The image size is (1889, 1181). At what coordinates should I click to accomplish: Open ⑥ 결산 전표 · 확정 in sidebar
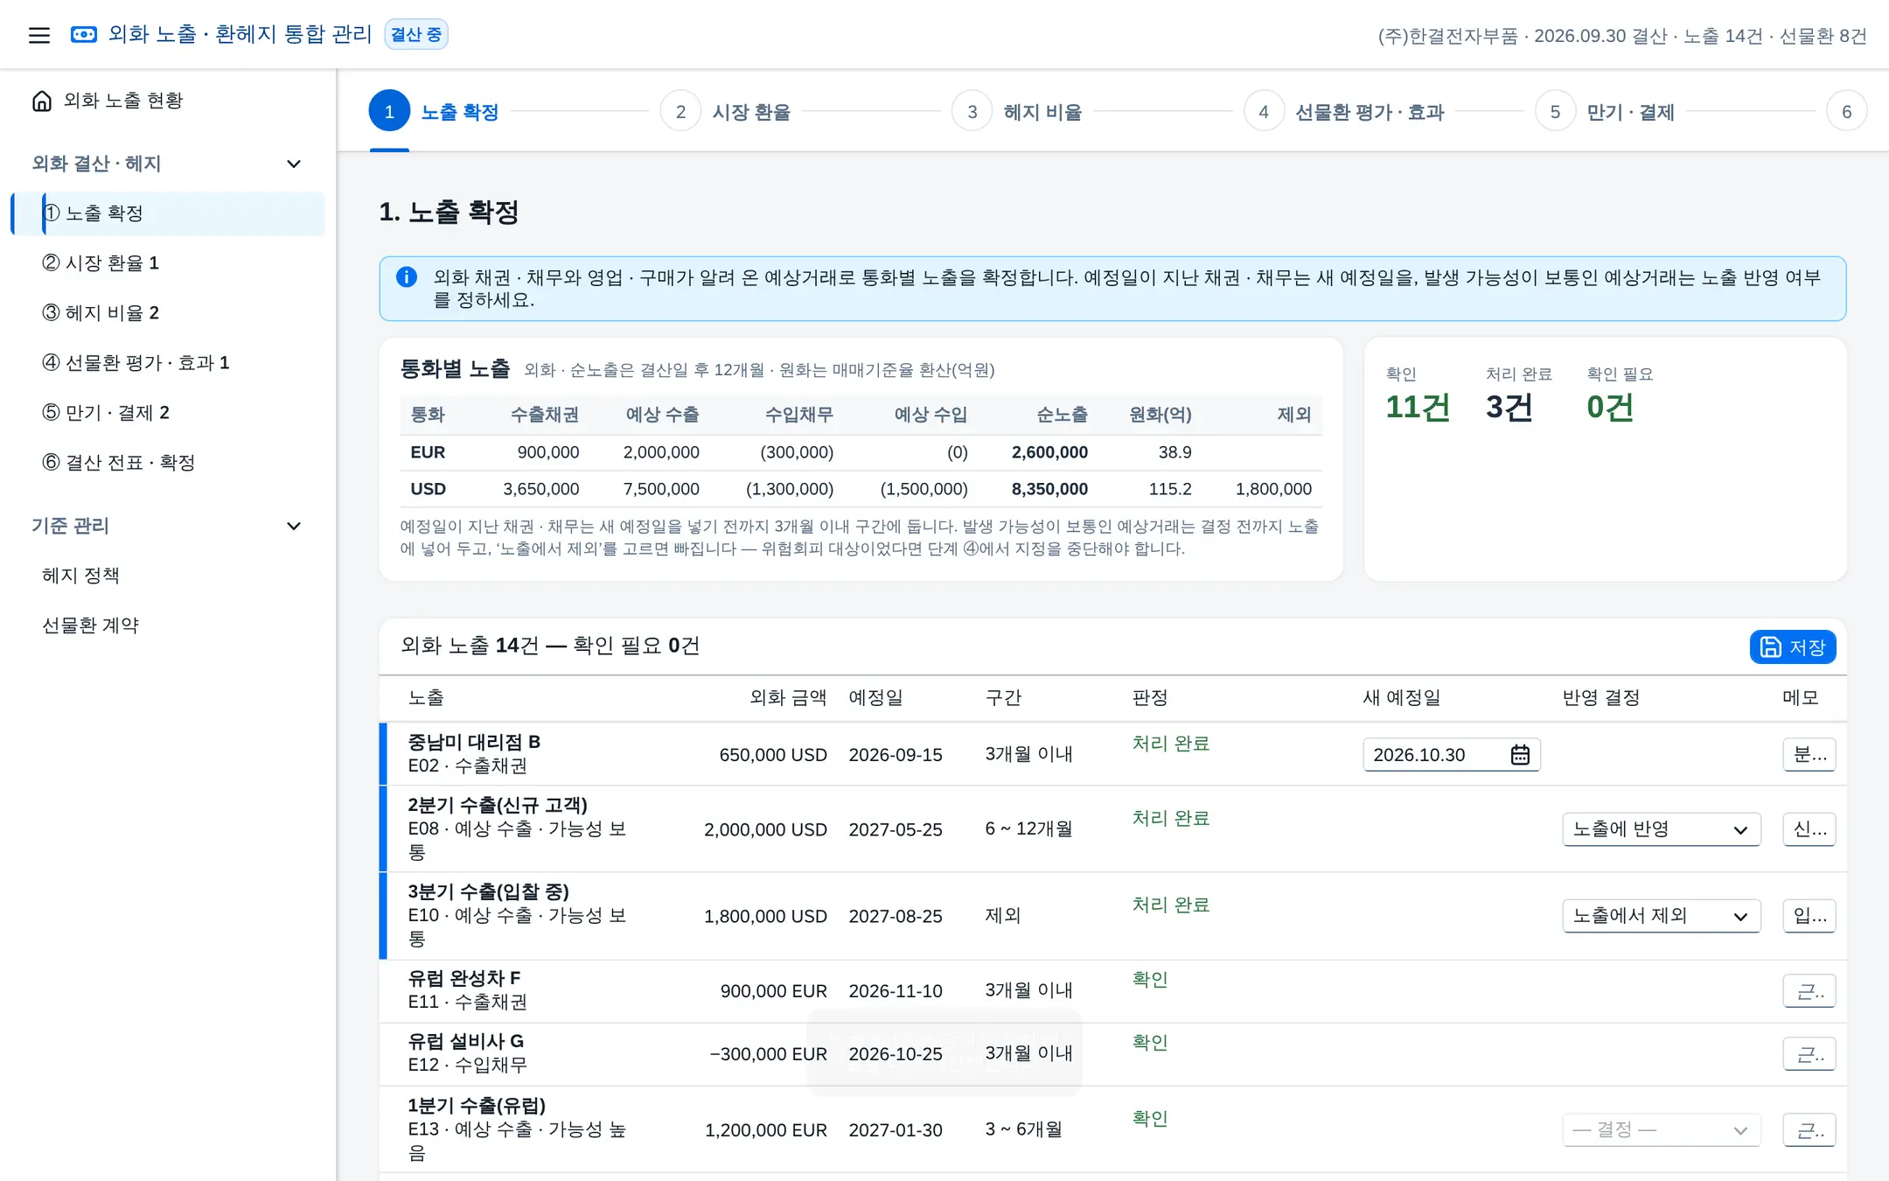[x=167, y=463]
